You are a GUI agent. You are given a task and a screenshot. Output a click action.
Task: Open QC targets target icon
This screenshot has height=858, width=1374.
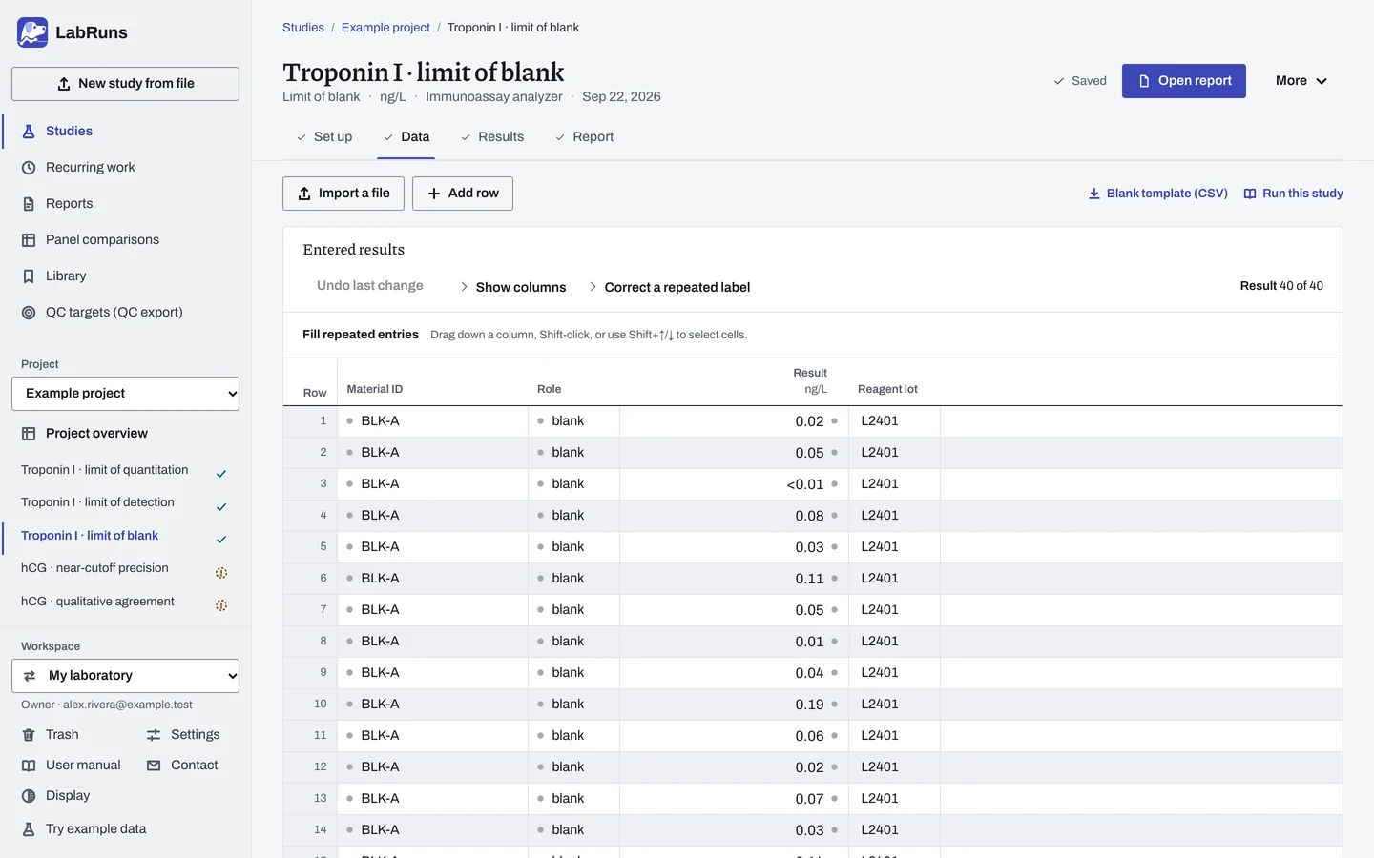pyautogui.click(x=29, y=313)
